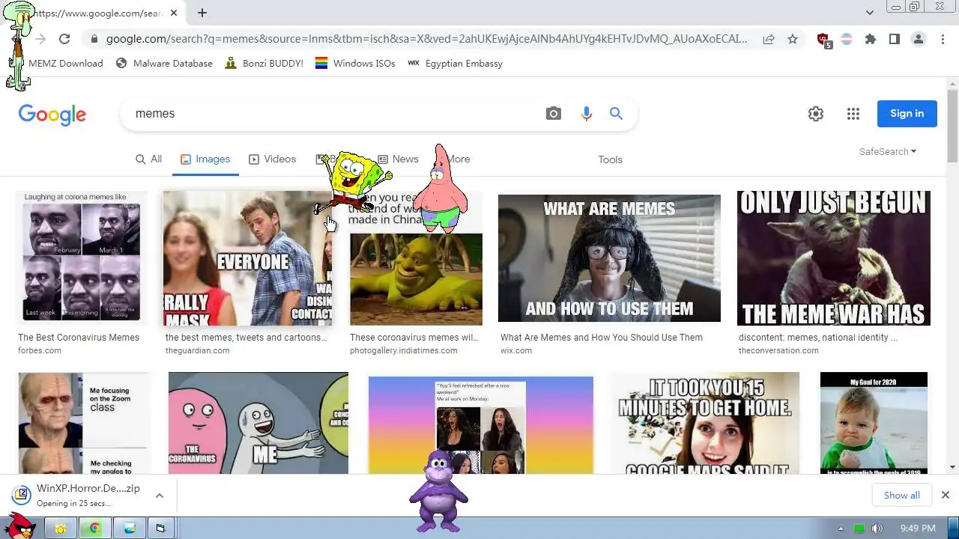Click the Google logo
Image resolution: width=959 pixels, height=539 pixels.
click(52, 115)
